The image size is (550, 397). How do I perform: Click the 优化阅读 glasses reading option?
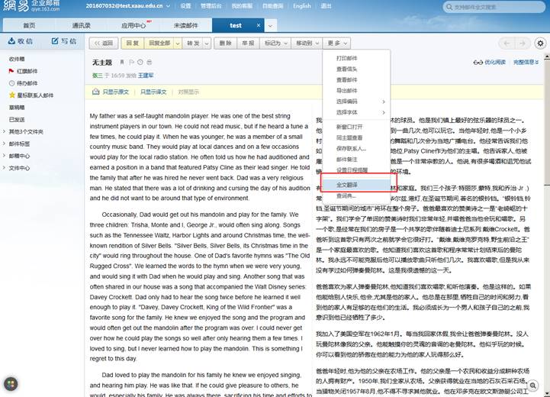pyautogui.click(x=490, y=62)
